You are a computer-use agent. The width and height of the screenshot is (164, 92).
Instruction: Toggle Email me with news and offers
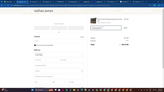pos(35,45)
